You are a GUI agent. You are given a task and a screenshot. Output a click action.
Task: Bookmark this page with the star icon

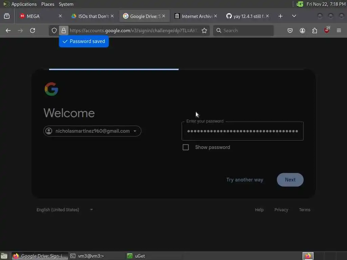[204, 30]
